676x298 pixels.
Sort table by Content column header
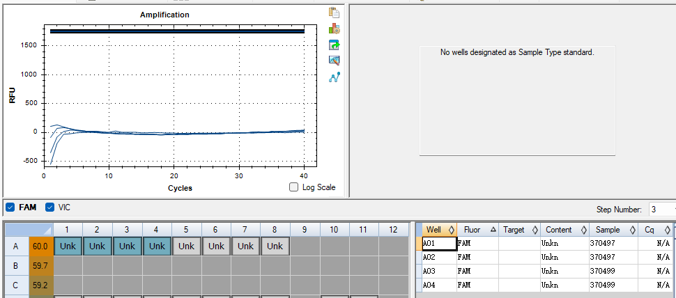[x=564, y=230]
